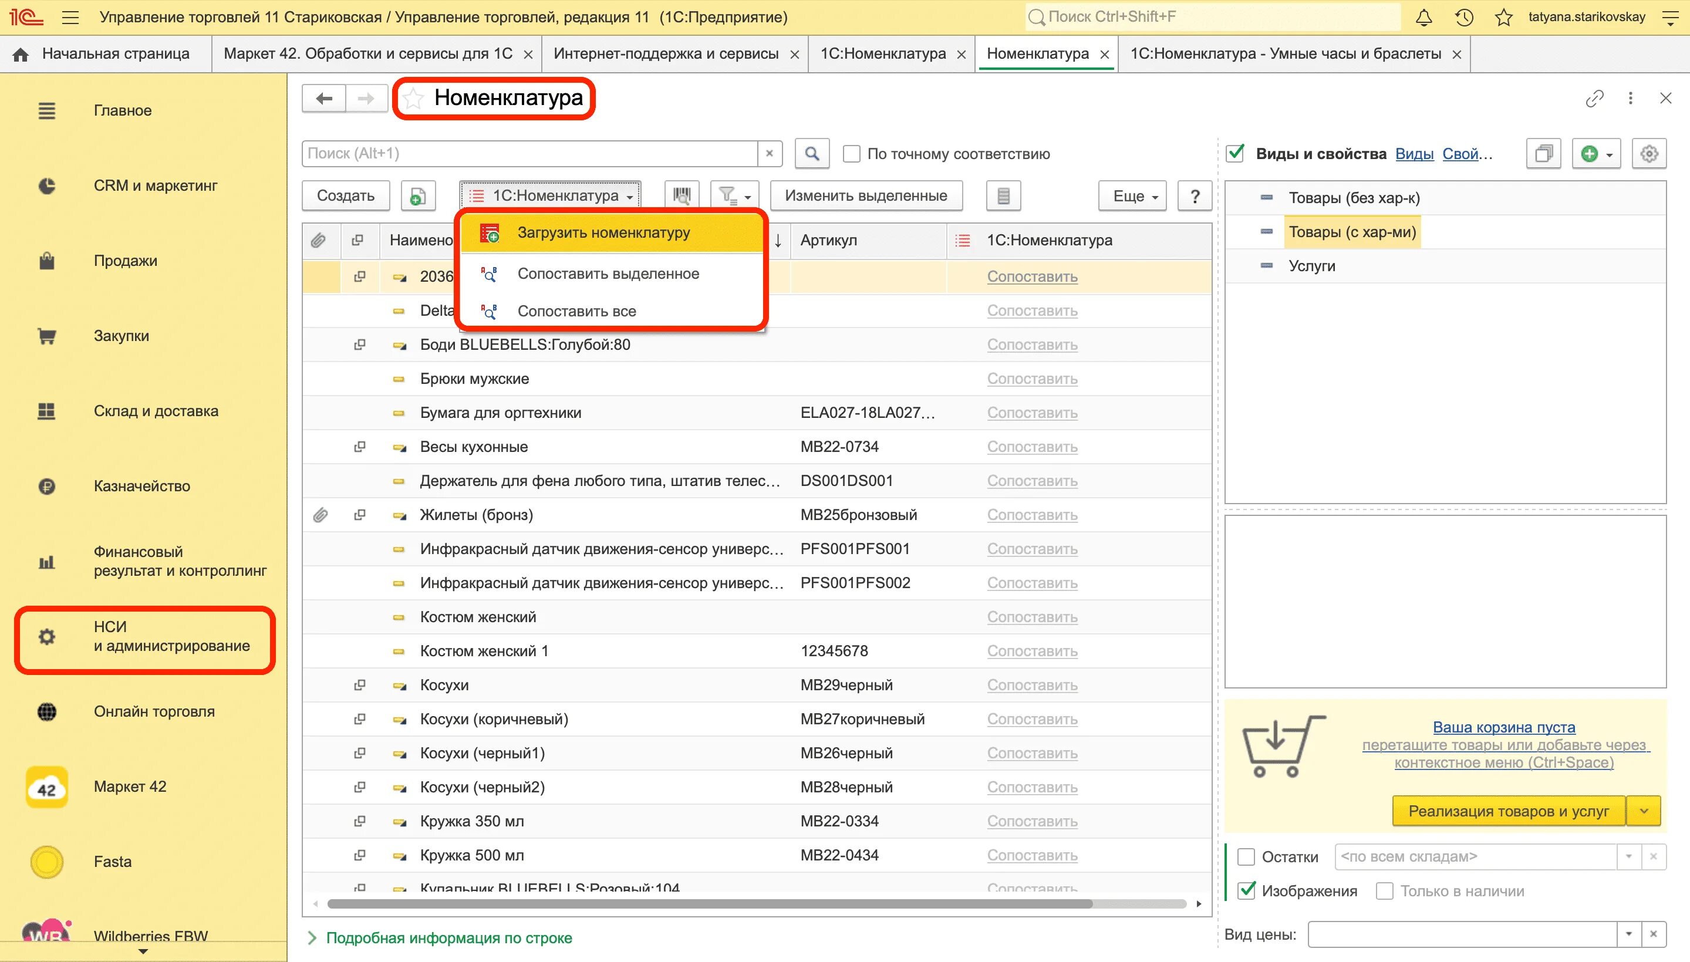
Task: Select the Весы кухонные row
Action: tap(757, 447)
